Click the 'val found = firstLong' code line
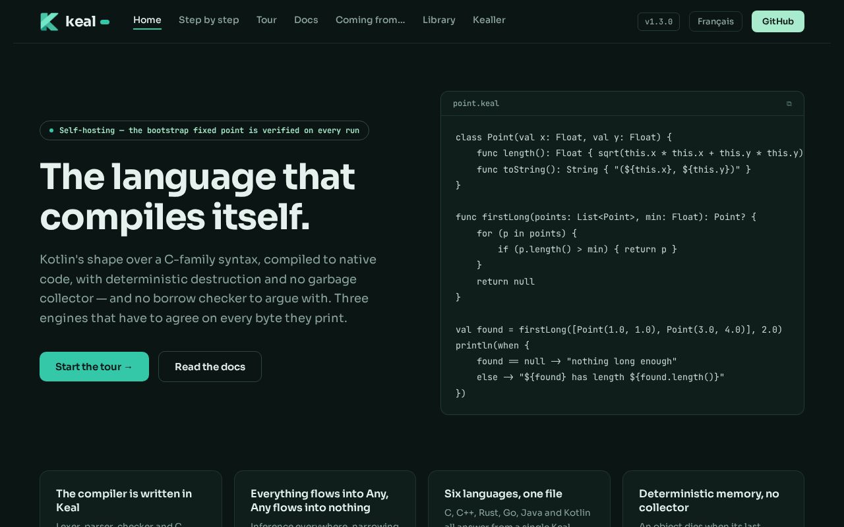 coord(619,329)
